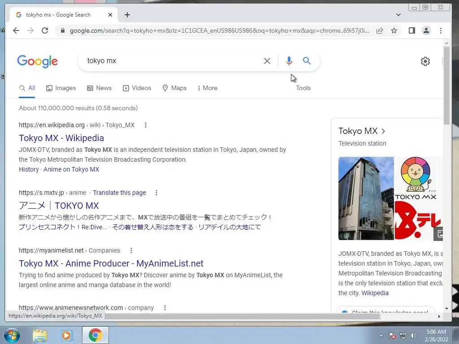Click the lock icon in the address bar
The width and height of the screenshot is (459, 344).
(62, 30)
